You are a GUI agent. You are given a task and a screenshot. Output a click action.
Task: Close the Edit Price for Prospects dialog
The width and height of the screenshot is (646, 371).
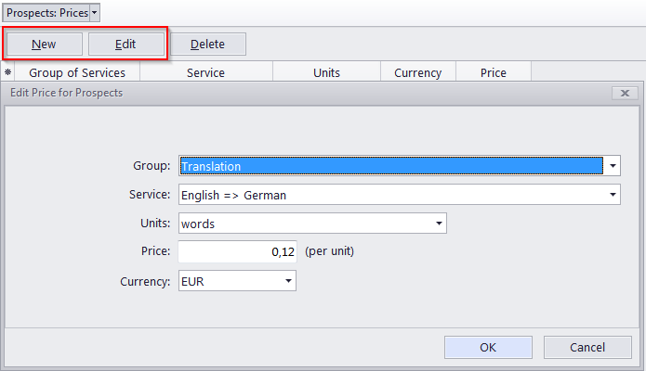(x=624, y=93)
